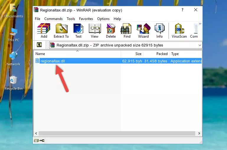227x150 pixels.
Task: Click the Delete toolbar icon
Action: pyautogui.click(x=111, y=31)
